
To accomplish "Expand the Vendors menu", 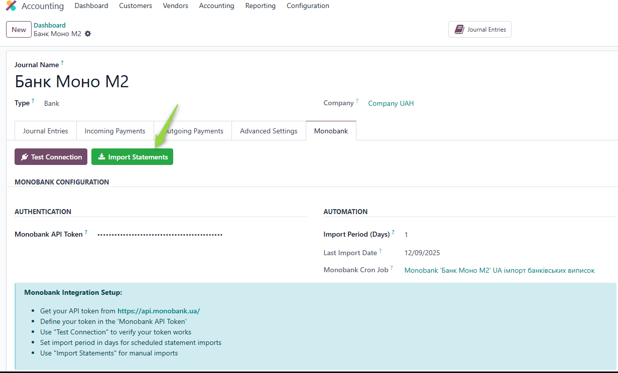I will [x=176, y=6].
